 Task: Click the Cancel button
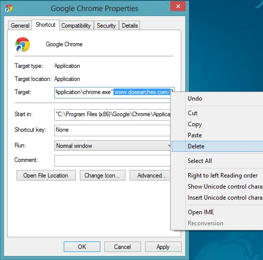point(122,247)
